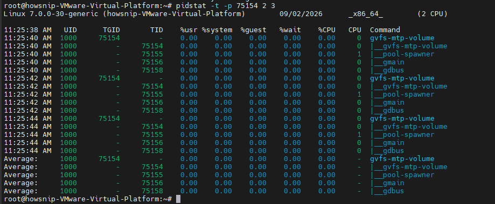
Task: Click TGID 75154 in the 11:25:44 AM row
Action: pyautogui.click(x=109, y=119)
